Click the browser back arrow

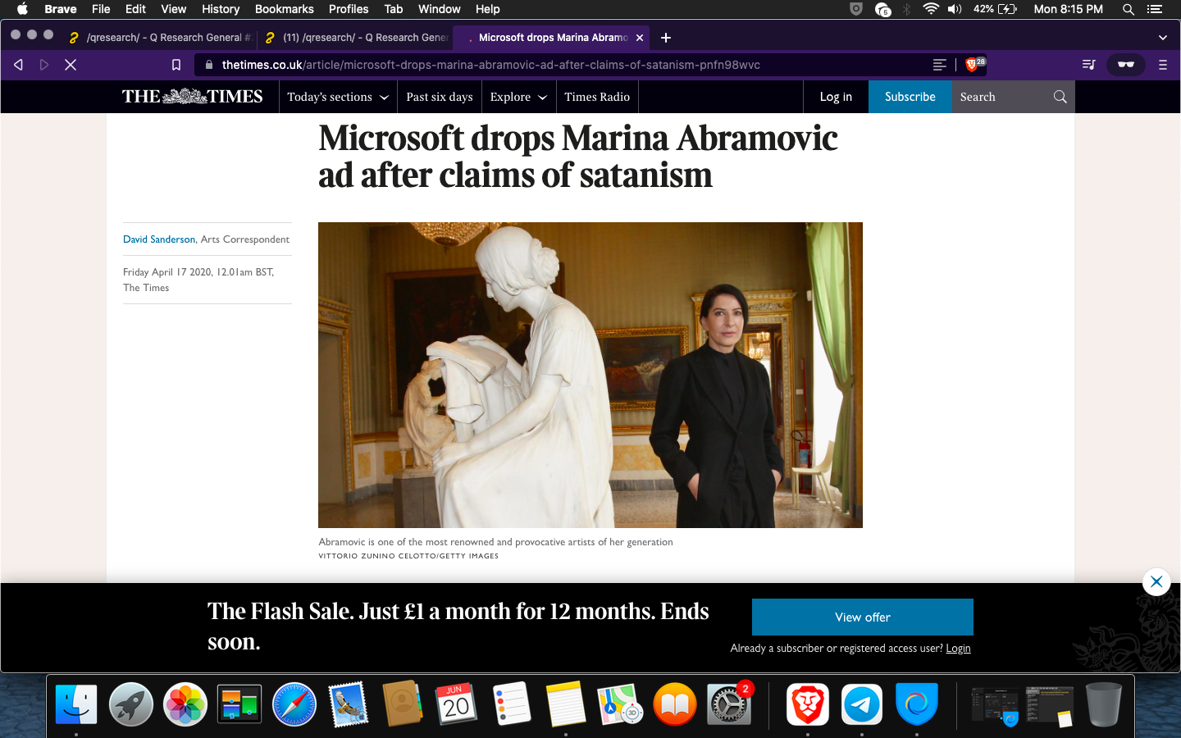(18, 65)
